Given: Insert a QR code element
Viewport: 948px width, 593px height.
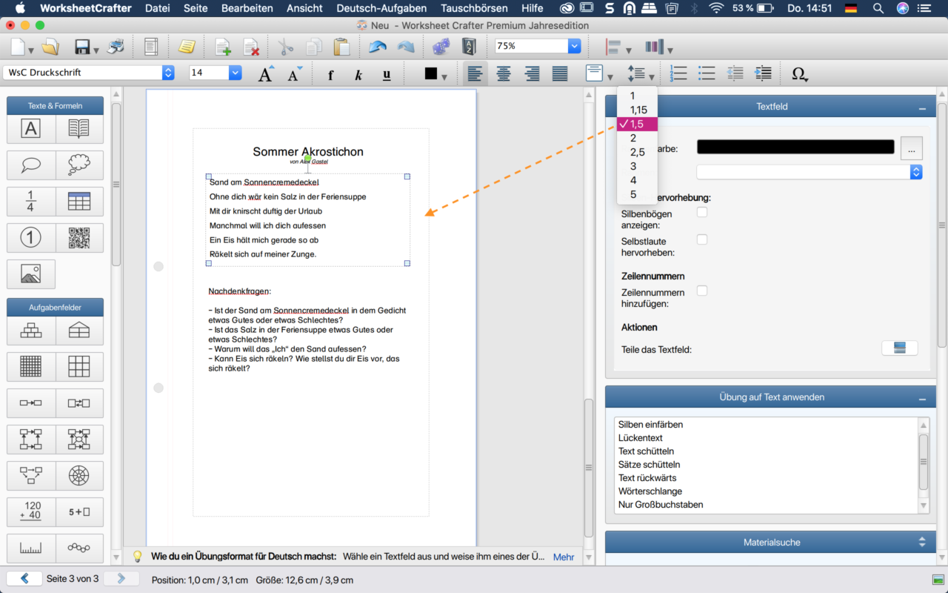Looking at the screenshot, I should (79, 238).
